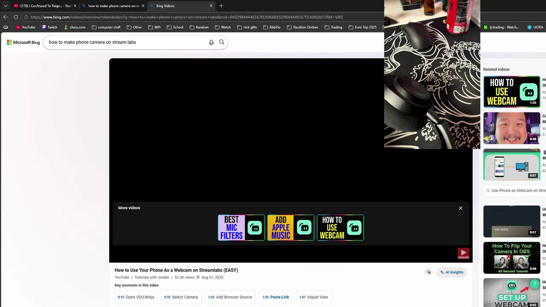This screenshot has width=546, height=307.
Task: Expand the 'computer stuff' bookmark folder
Action: click(106, 27)
